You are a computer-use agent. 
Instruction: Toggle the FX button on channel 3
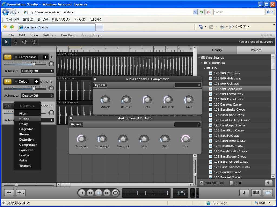click(x=8, y=106)
